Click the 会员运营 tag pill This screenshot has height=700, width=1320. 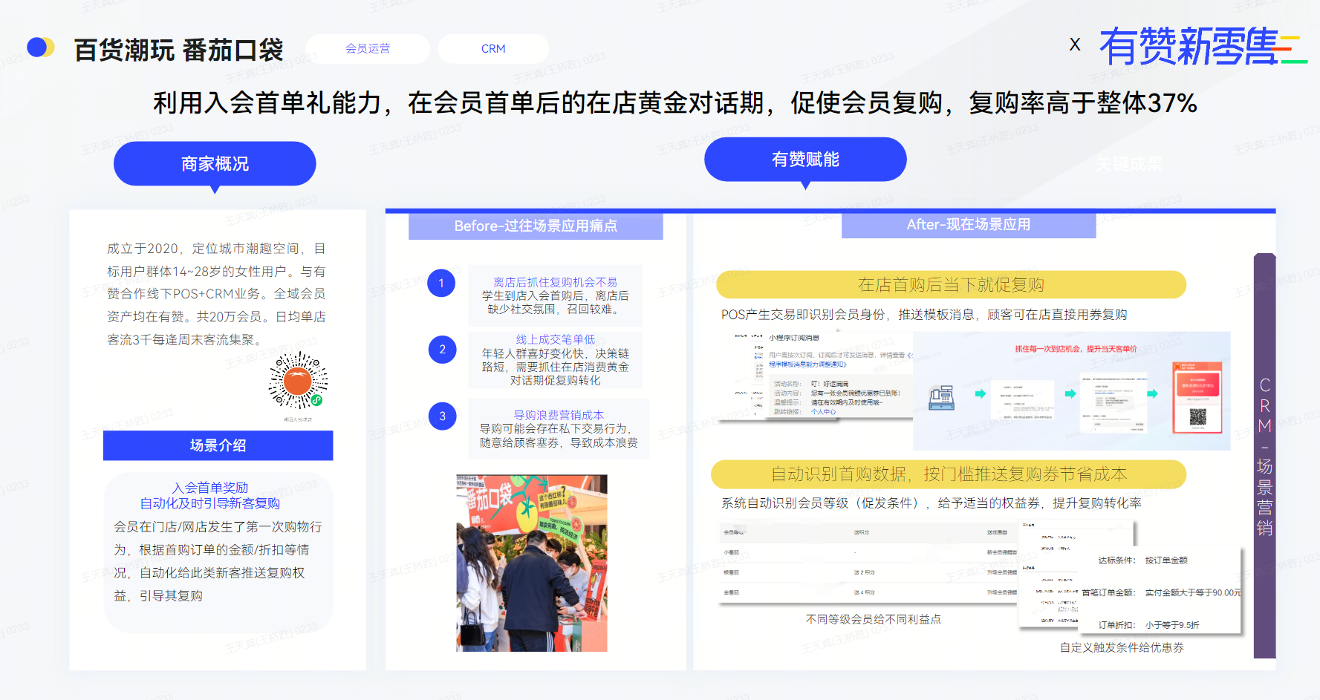pos(368,48)
